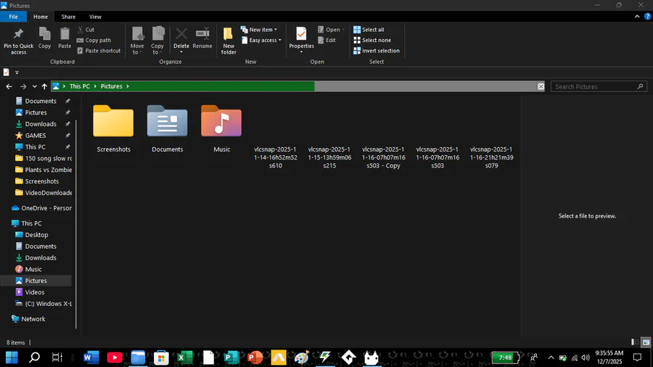Open Explorer Help icon
Screen dimensions: 653x367
(648, 17)
